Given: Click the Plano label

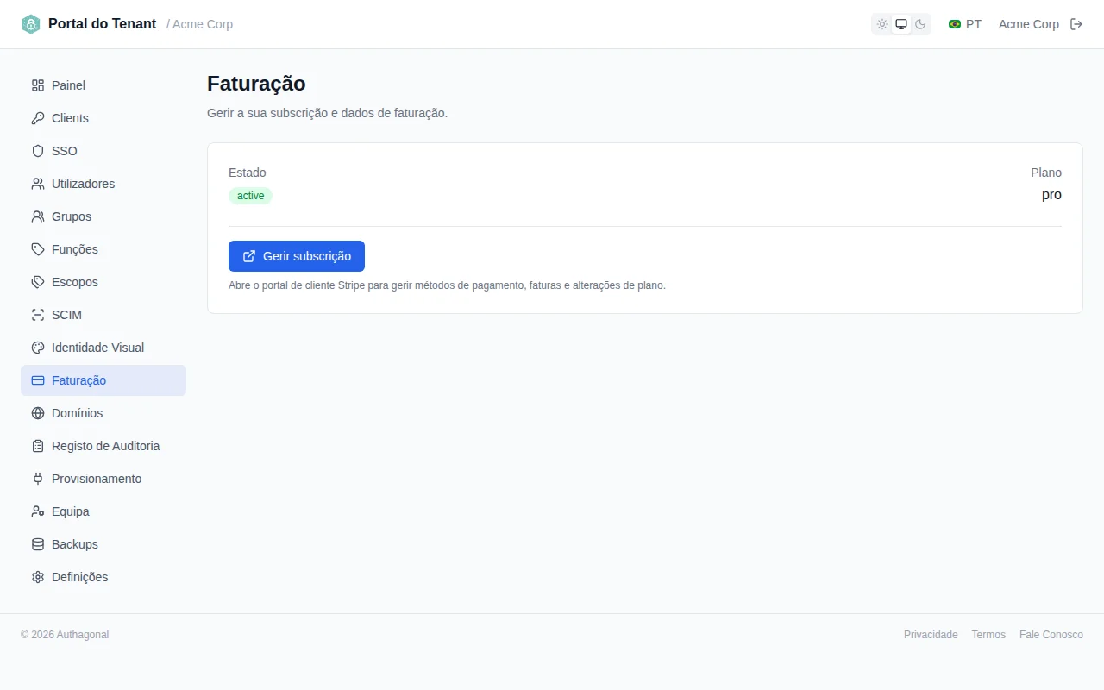Looking at the screenshot, I should click(x=1046, y=172).
